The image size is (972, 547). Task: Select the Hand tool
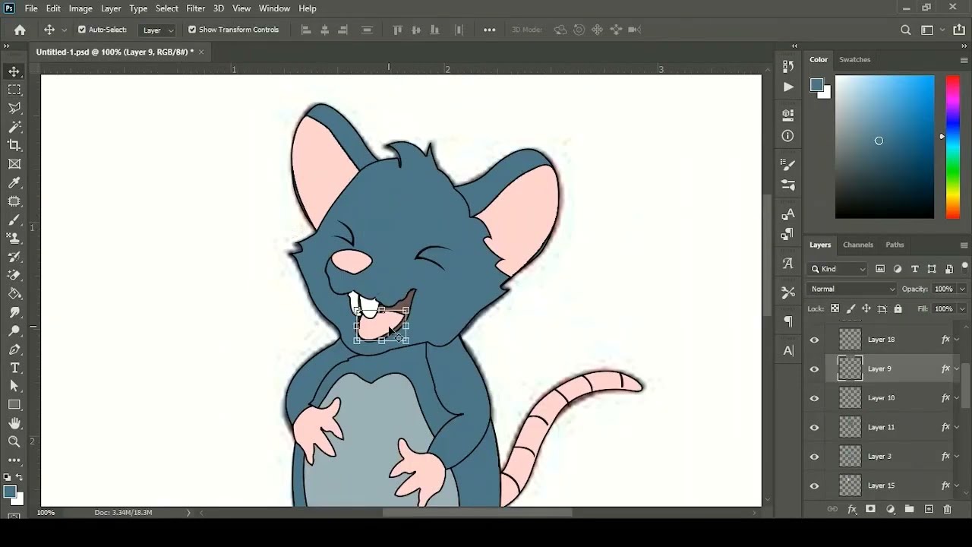[14, 423]
